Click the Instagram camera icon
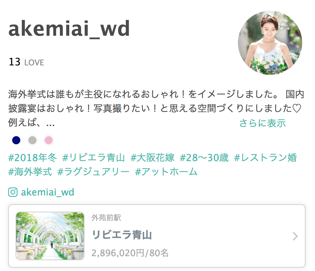 [x=13, y=192]
